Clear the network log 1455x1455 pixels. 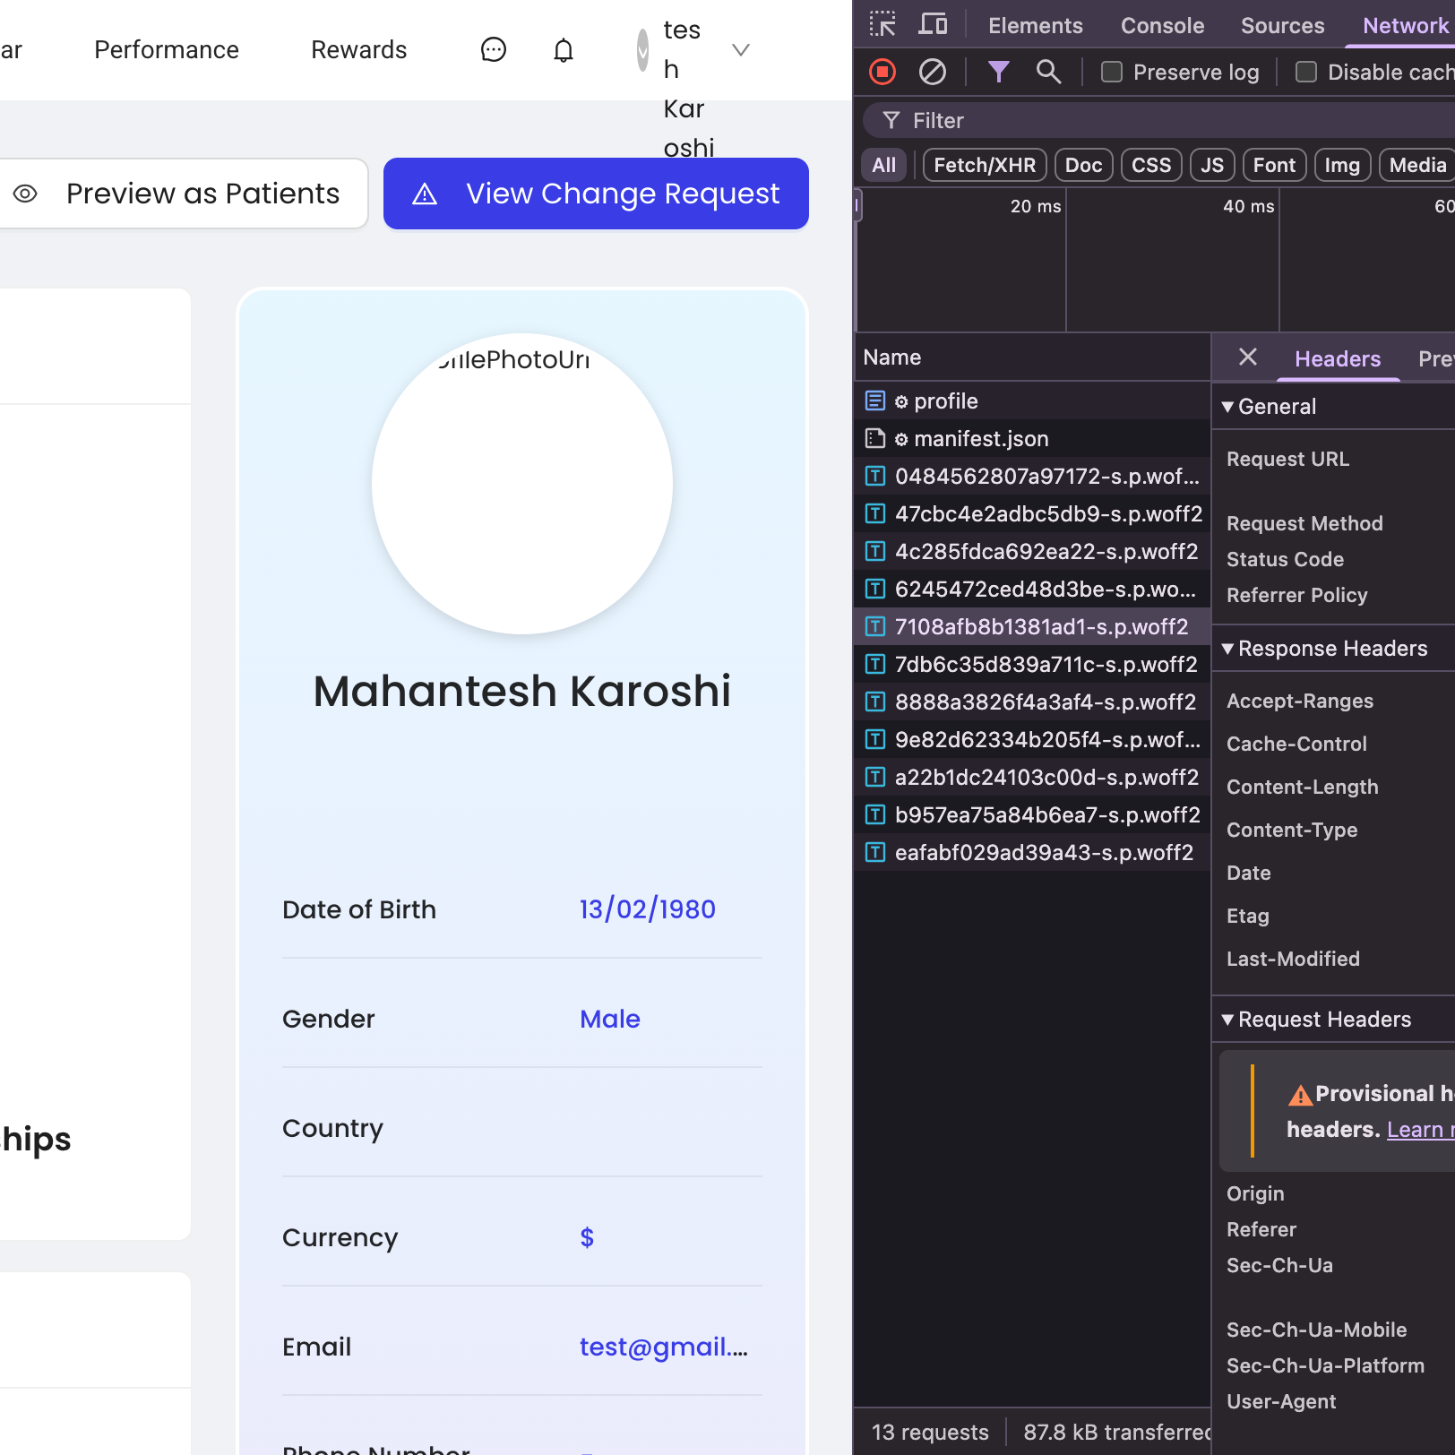click(933, 72)
